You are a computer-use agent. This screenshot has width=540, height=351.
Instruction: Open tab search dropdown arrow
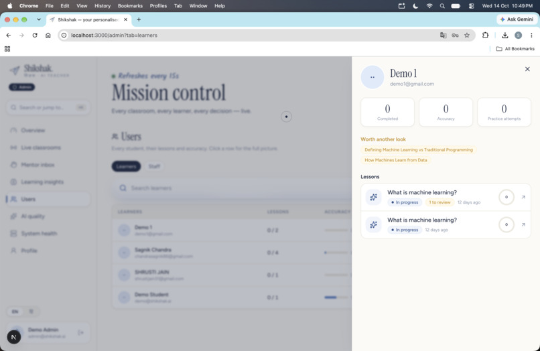click(39, 19)
